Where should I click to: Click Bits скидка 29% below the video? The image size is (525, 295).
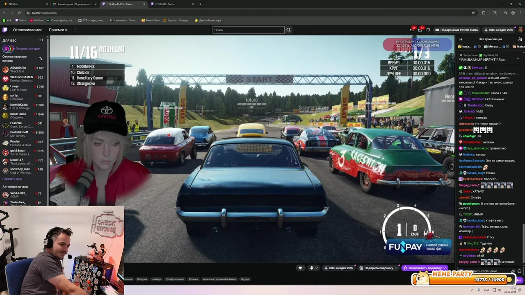(x=338, y=268)
